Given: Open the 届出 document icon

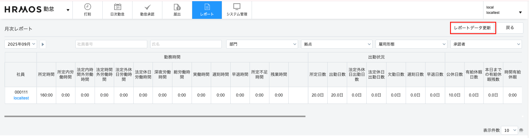Looking at the screenshot, I should coord(177,7).
